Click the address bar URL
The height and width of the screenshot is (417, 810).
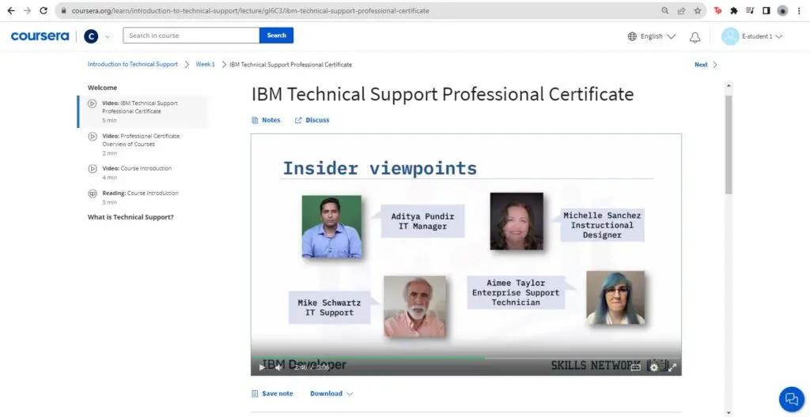click(x=251, y=10)
